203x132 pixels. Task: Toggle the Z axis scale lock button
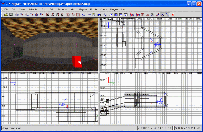126,15
